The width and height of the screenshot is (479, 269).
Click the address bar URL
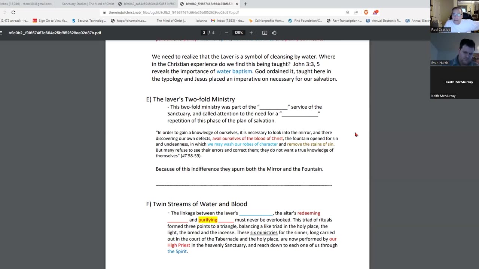coord(174,12)
